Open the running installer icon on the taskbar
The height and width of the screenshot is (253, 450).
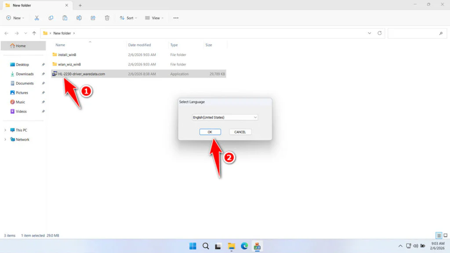click(257, 246)
